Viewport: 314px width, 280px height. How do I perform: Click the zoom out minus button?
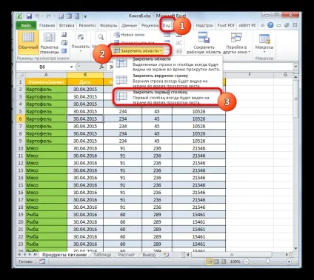click(246, 261)
